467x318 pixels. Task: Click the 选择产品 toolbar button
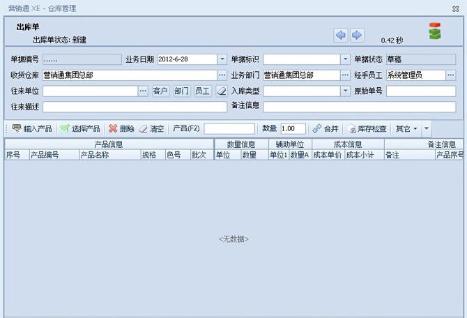tap(80, 129)
